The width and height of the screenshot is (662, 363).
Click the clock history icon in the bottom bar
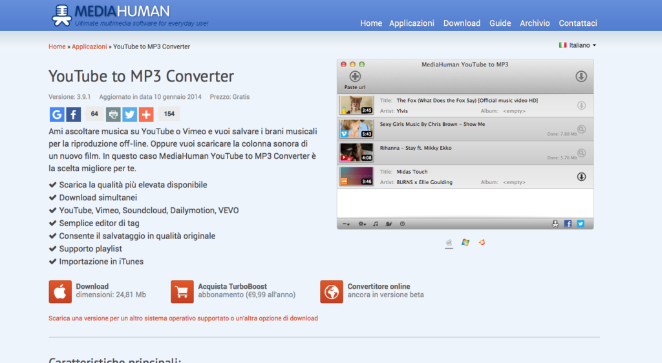402,224
